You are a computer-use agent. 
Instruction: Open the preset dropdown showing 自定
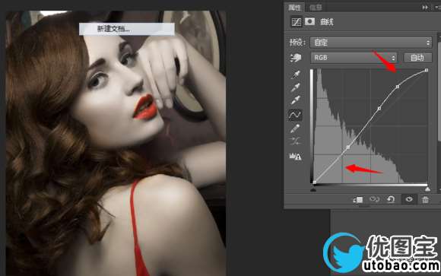(371, 43)
